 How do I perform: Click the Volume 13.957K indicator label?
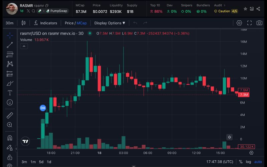pyautogui.click(x=34, y=40)
